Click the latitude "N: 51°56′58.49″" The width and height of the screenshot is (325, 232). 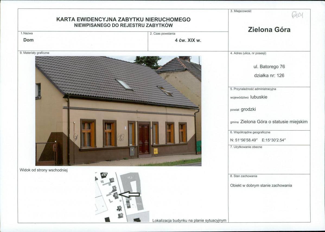tap(244, 140)
